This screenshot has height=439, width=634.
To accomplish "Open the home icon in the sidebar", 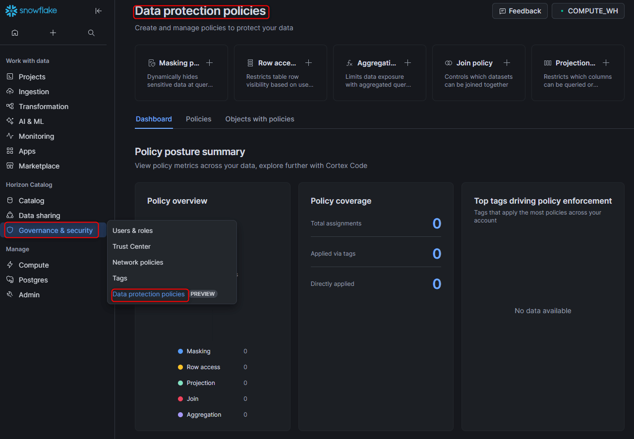I will pyautogui.click(x=15, y=33).
